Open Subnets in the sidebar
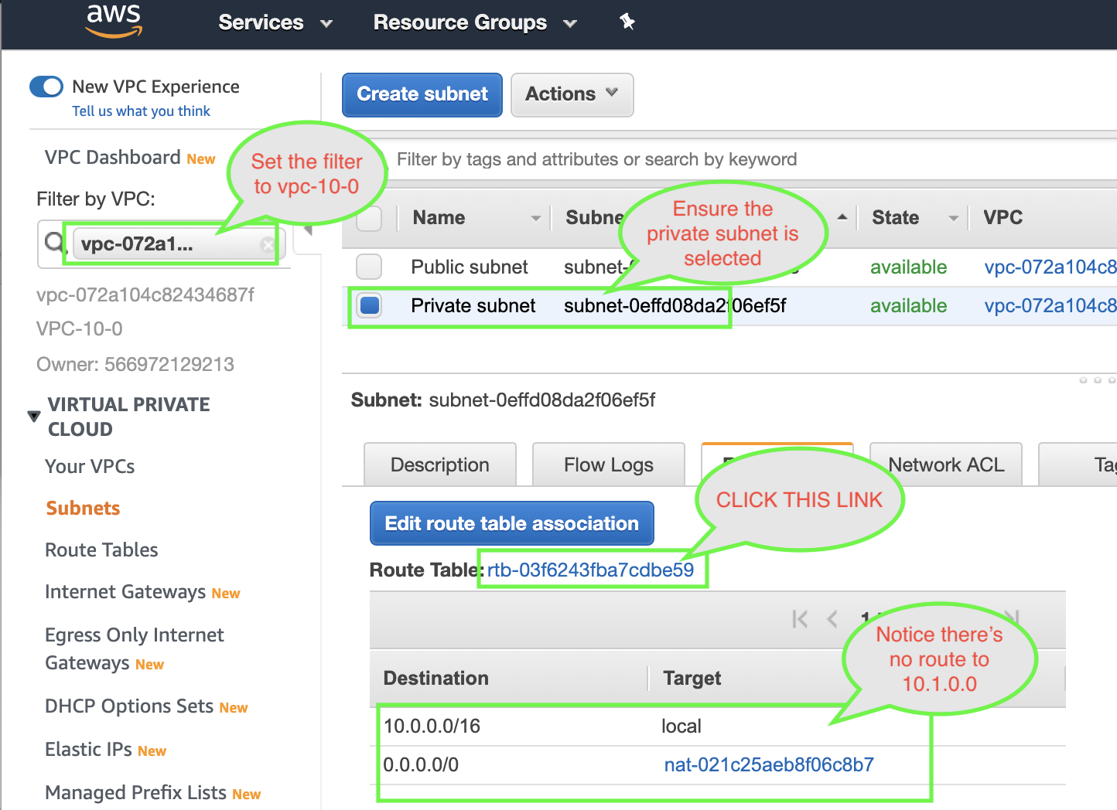The height and width of the screenshot is (810, 1117). (83, 508)
